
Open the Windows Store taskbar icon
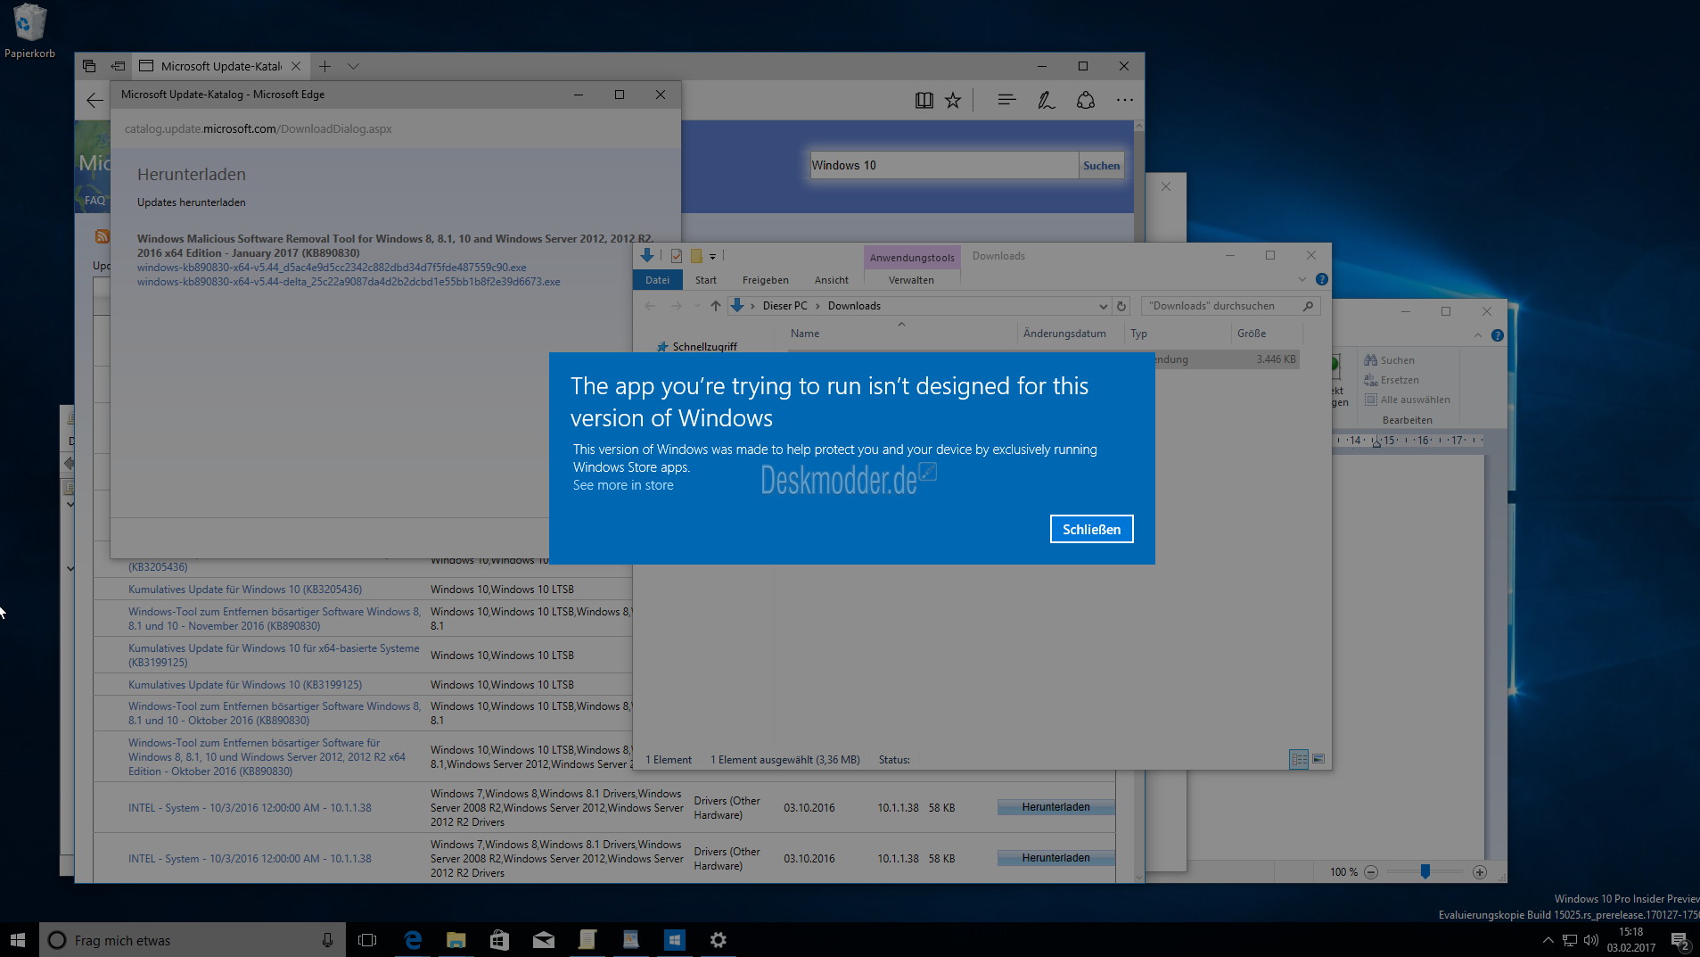tap(499, 940)
